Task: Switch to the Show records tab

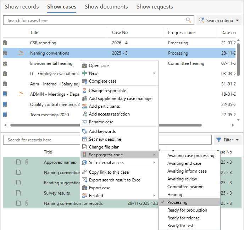Action: pos(22,7)
